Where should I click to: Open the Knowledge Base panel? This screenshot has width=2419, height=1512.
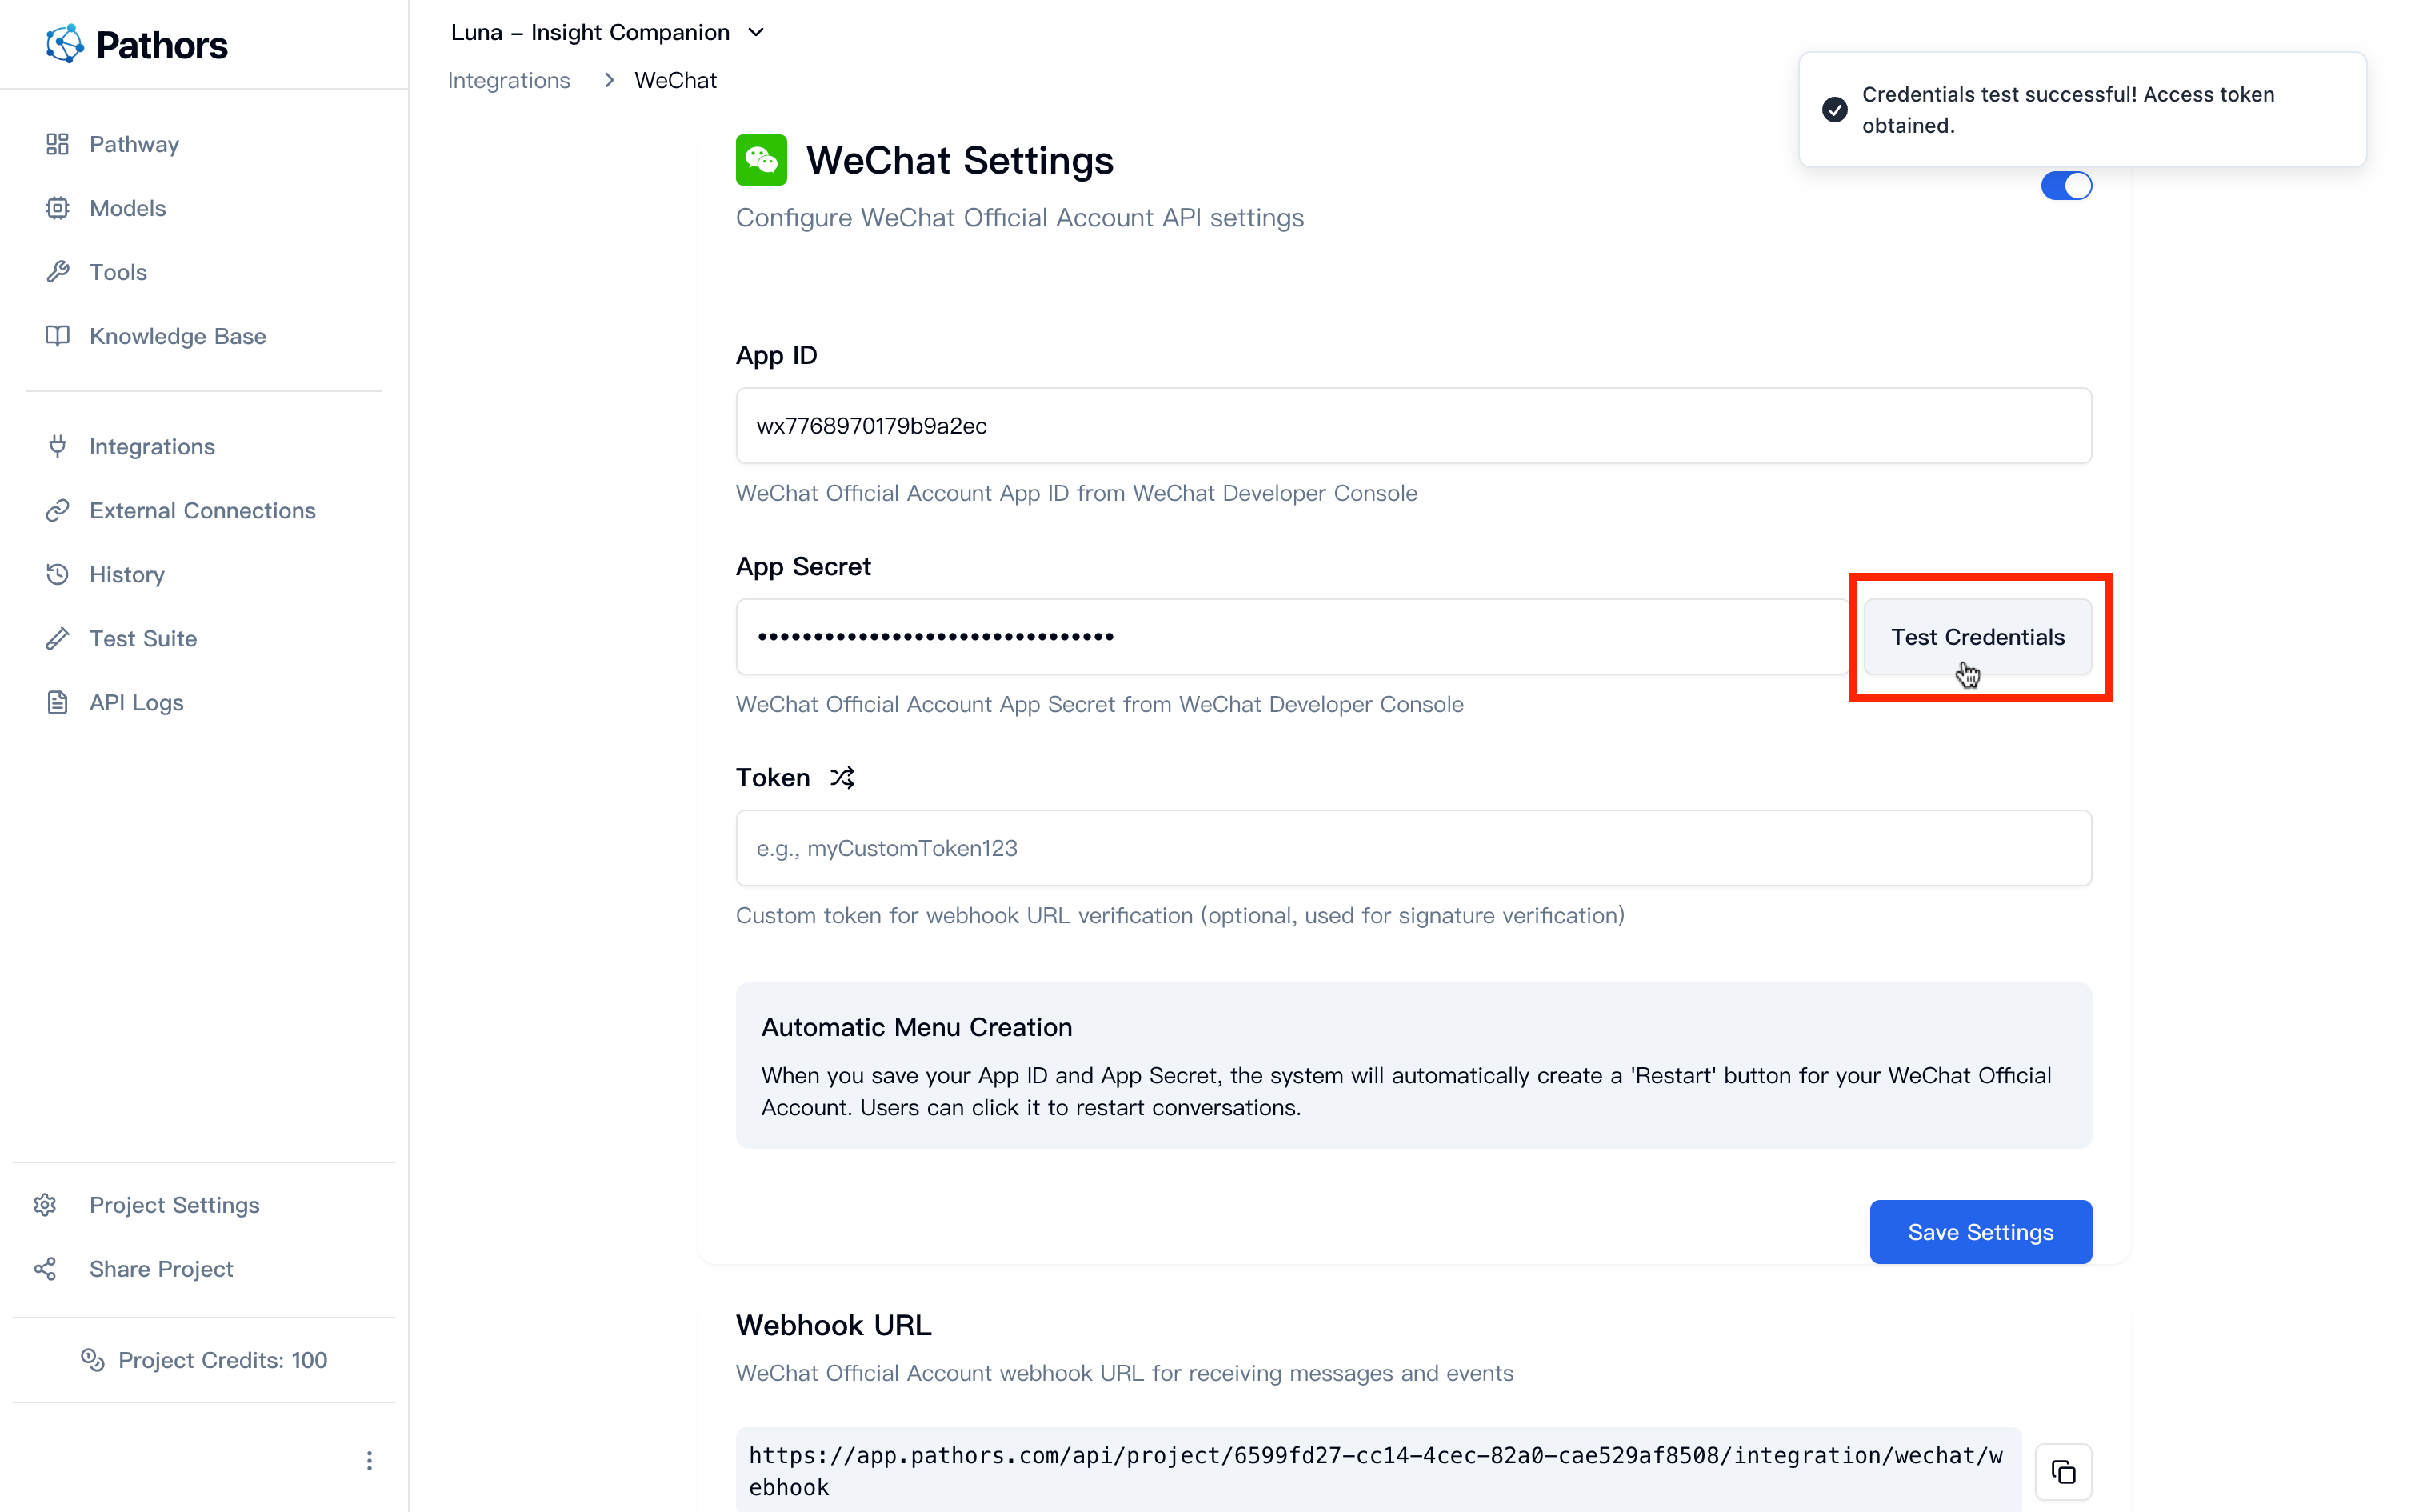coord(176,336)
